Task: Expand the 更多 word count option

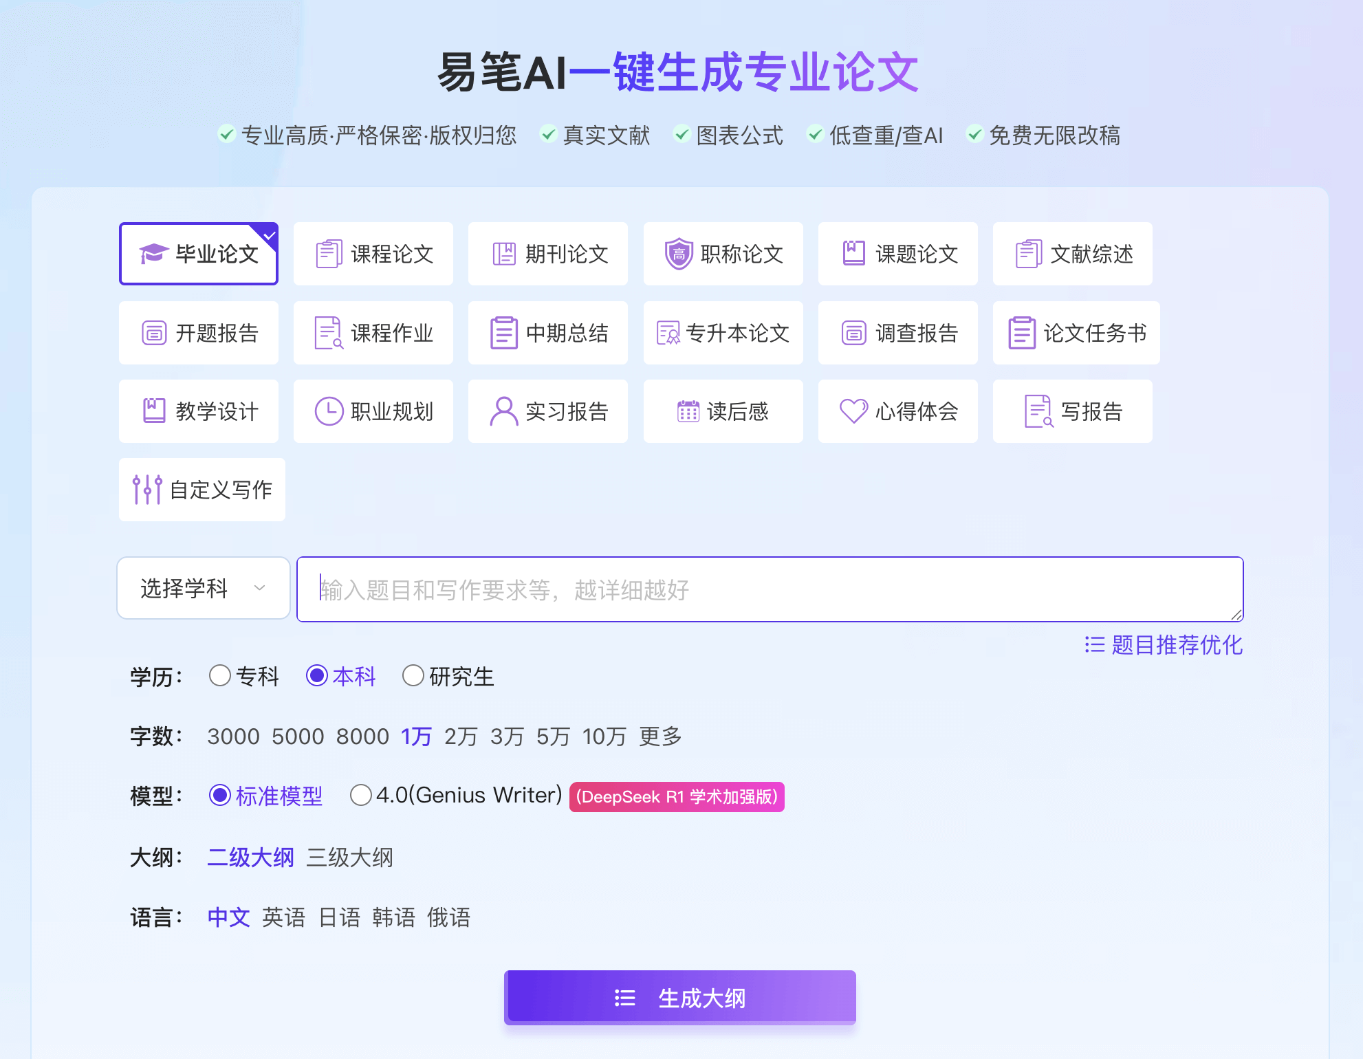Action: tap(659, 736)
